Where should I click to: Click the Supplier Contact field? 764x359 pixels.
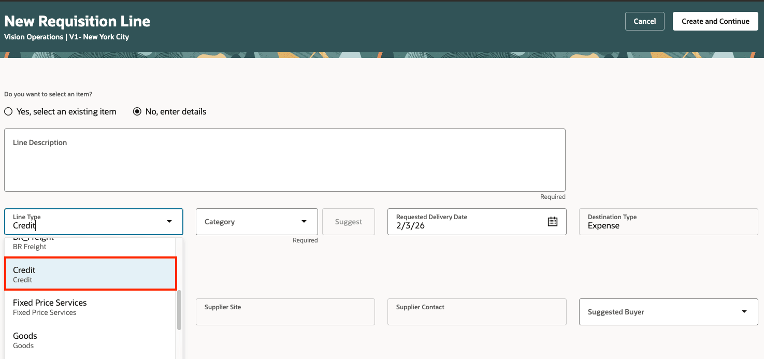click(x=476, y=311)
